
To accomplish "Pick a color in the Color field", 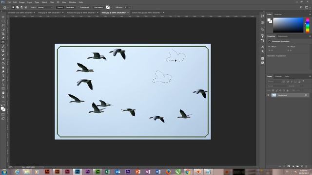I will 288,25.
